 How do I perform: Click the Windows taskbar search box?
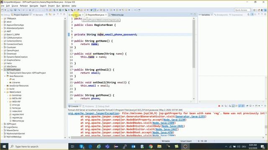click(x=38, y=146)
